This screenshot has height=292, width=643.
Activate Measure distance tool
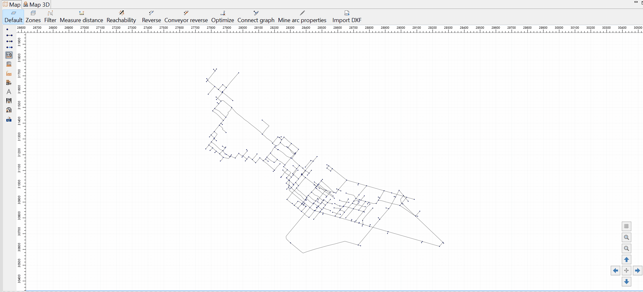pyautogui.click(x=82, y=17)
